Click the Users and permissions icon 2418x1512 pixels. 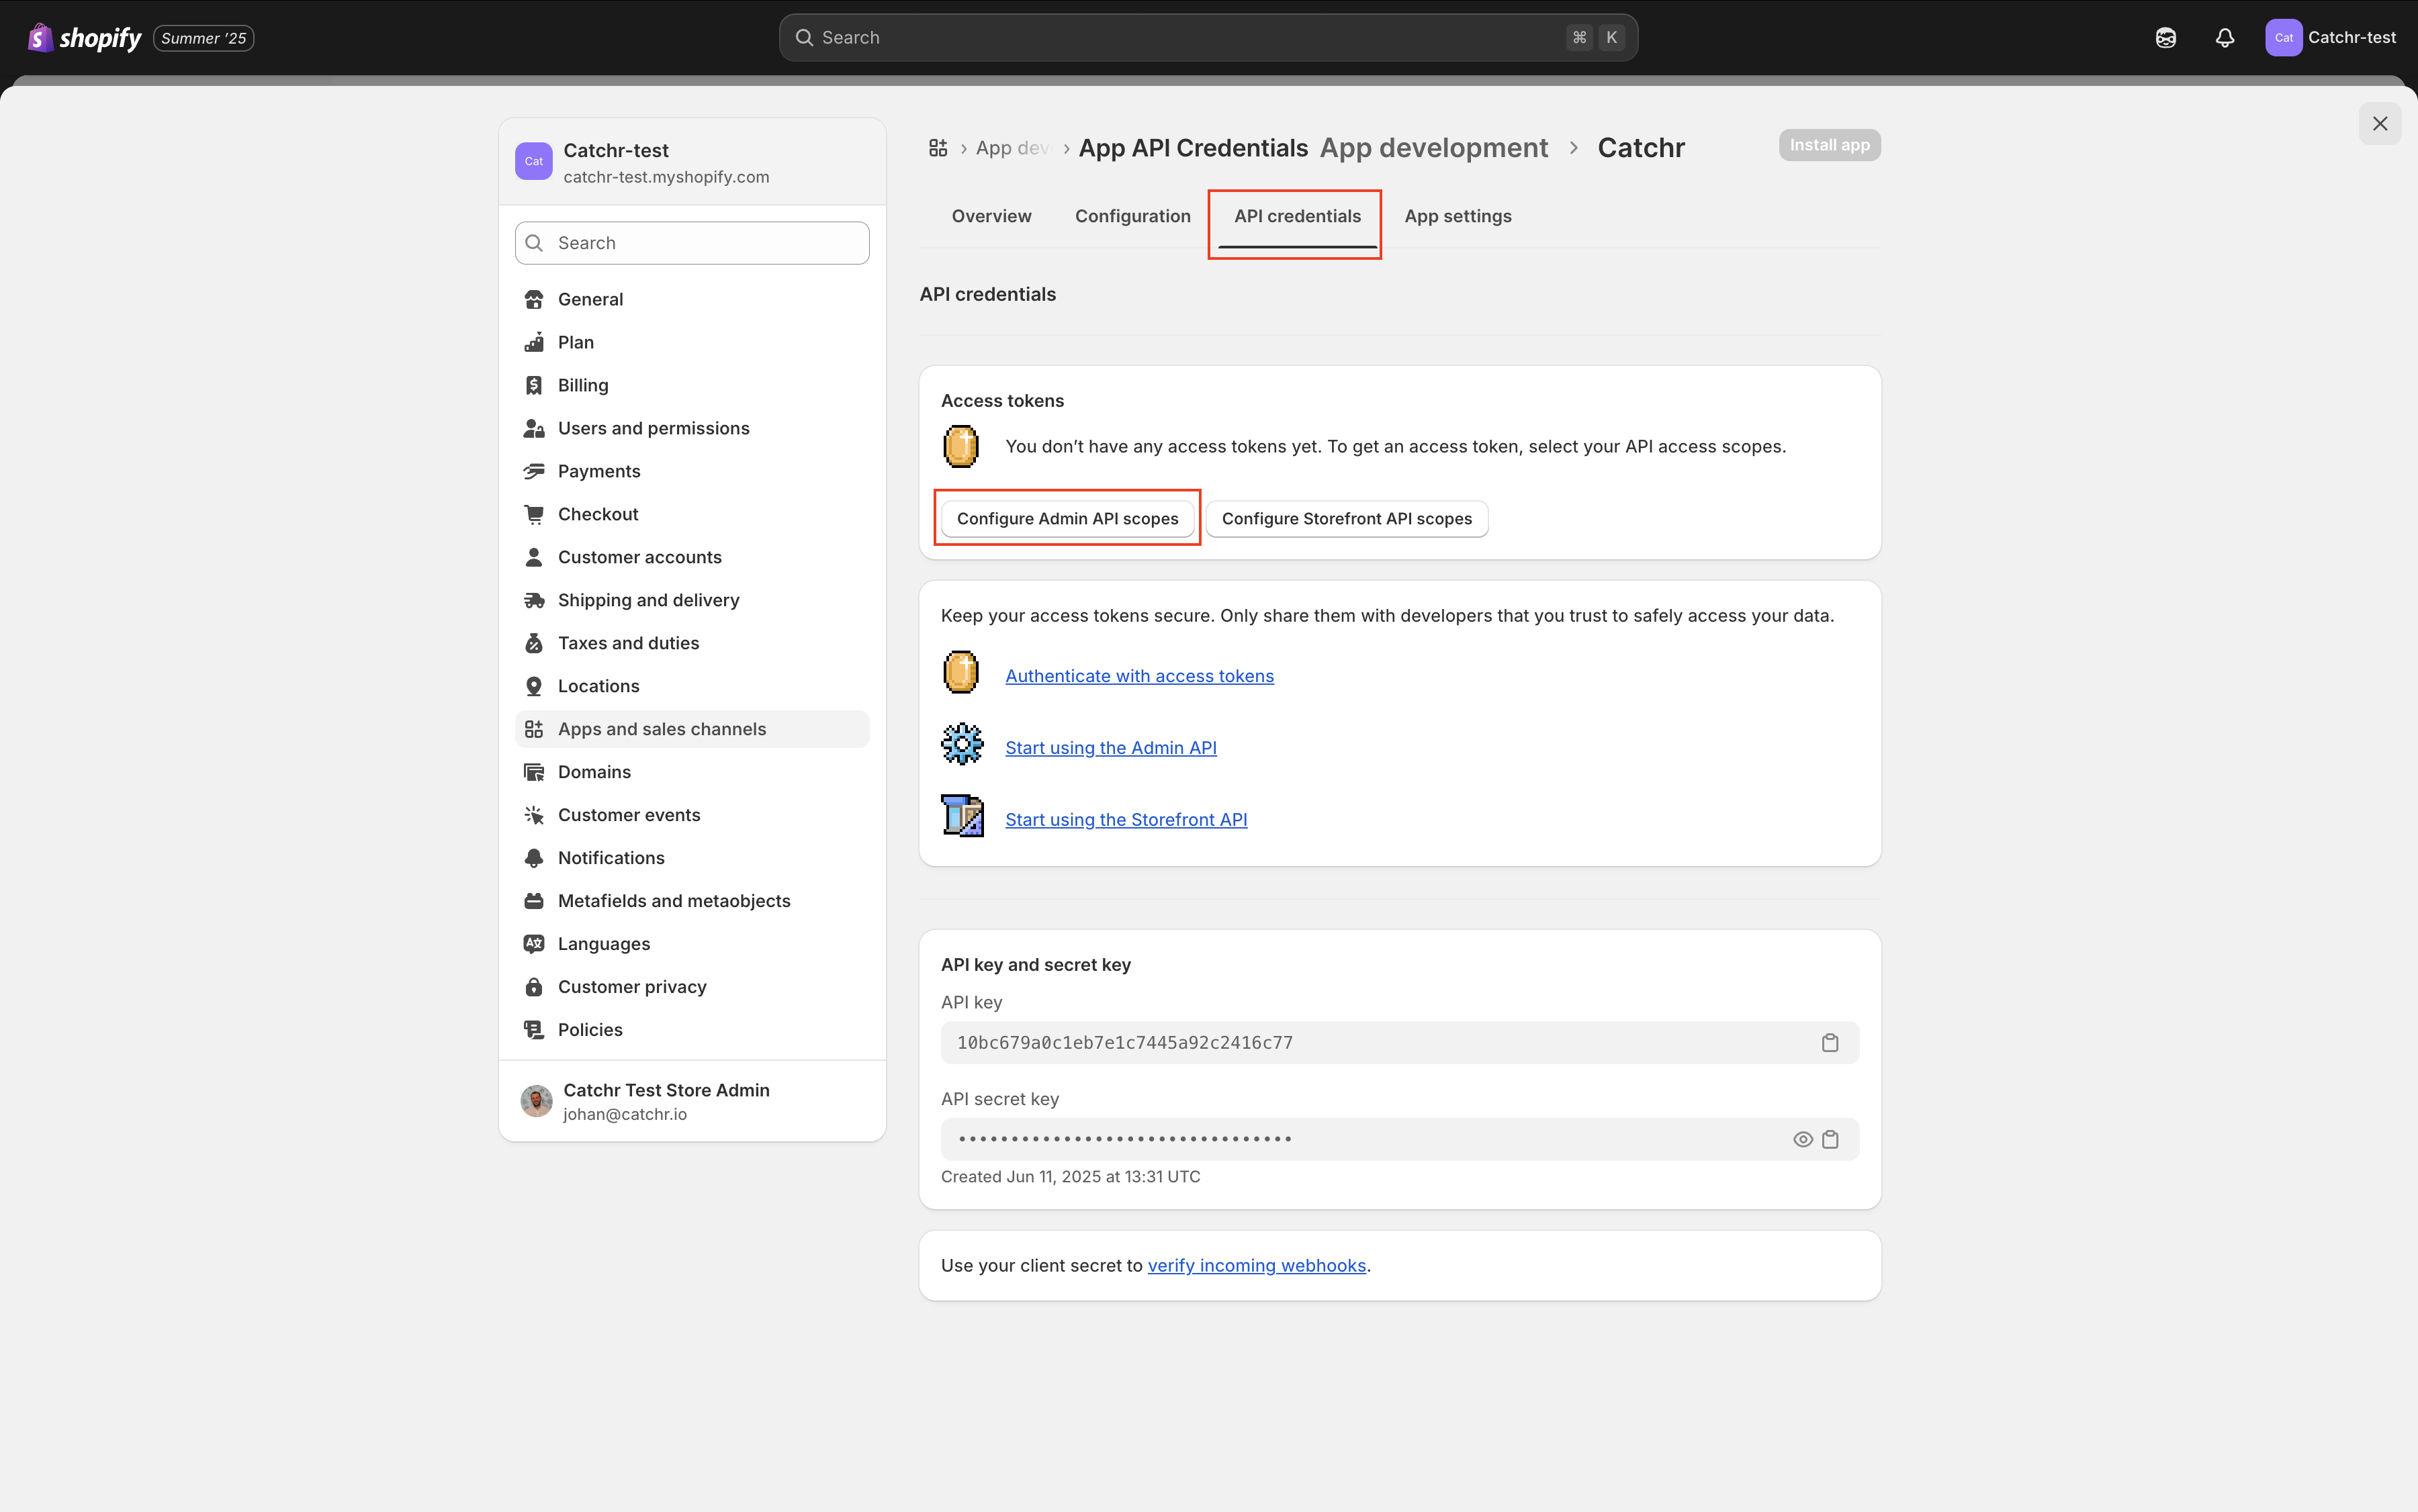tap(534, 428)
